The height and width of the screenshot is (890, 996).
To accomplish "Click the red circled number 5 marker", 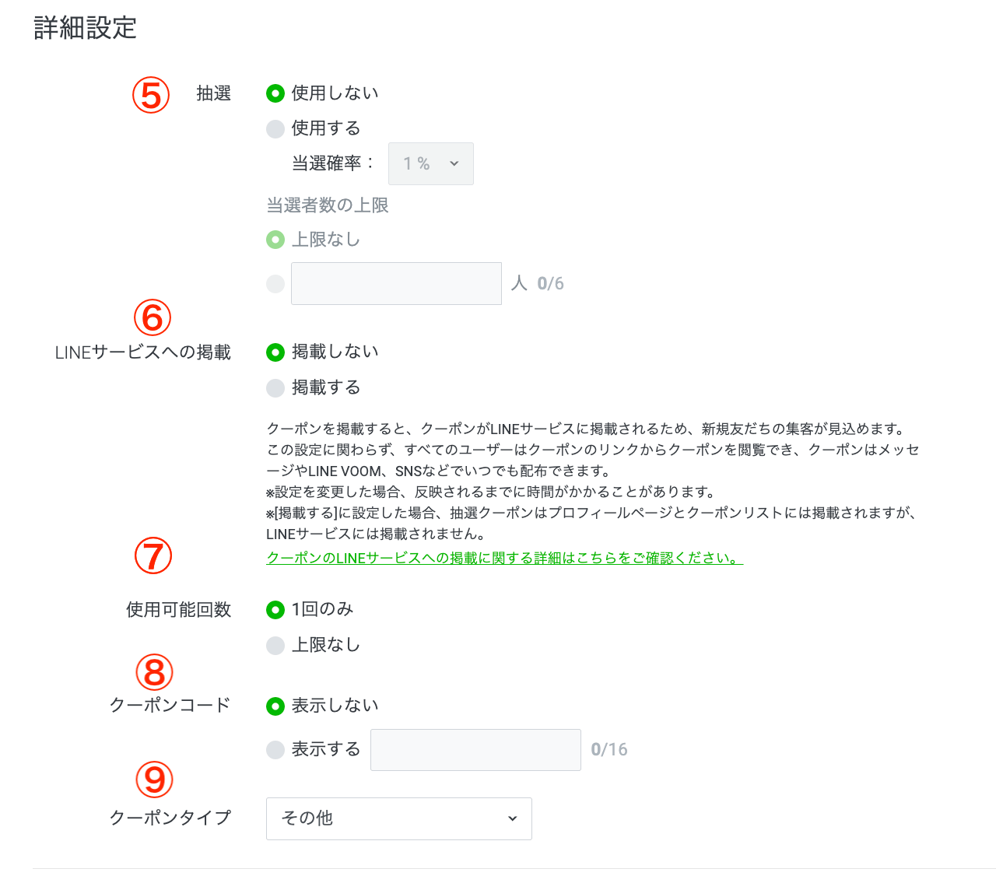I will point(151,96).
